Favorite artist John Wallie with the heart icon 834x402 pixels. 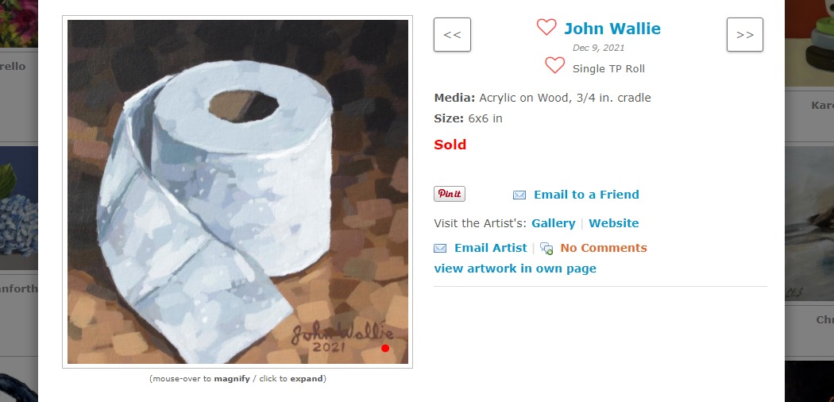[546, 27]
